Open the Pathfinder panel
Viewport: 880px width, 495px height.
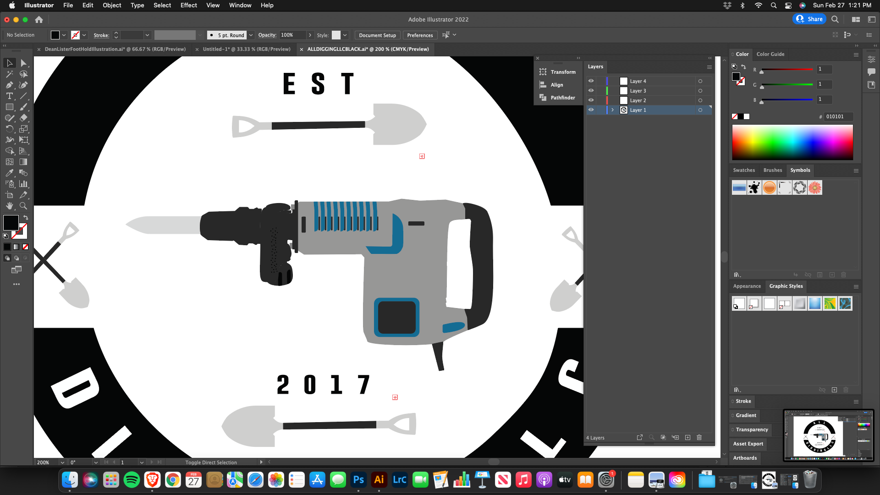557,98
